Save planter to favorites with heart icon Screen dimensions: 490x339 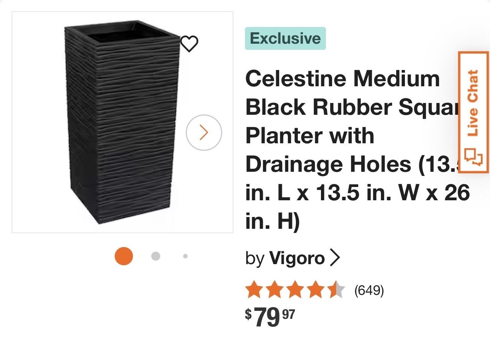tap(189, 44)
